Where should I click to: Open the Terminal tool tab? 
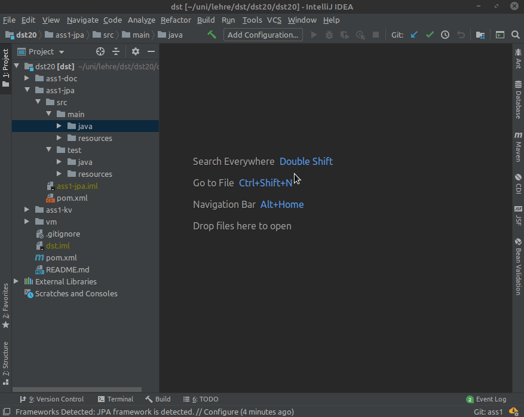pyautogui.click(x=115, y=399)
